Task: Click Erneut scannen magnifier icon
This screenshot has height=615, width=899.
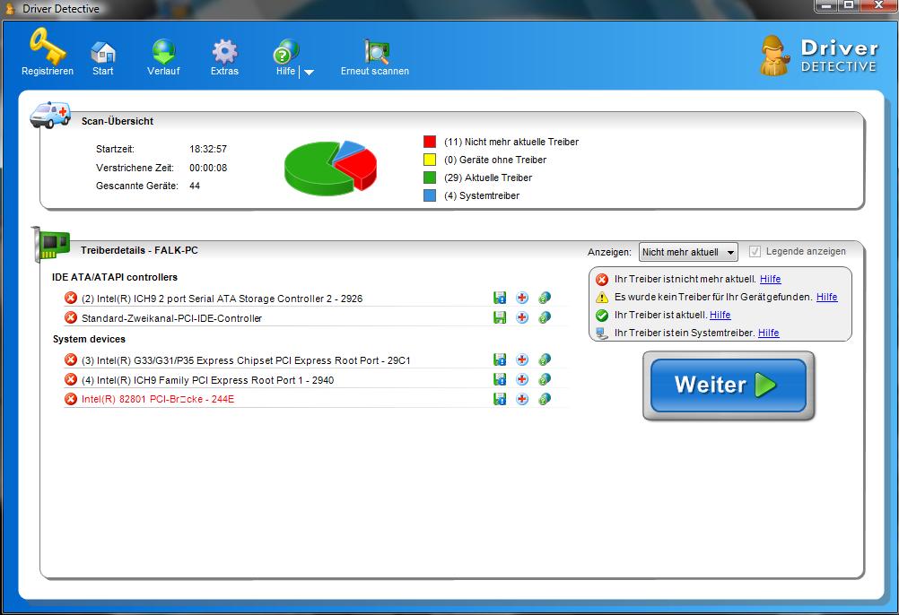Action: (376, 51)
